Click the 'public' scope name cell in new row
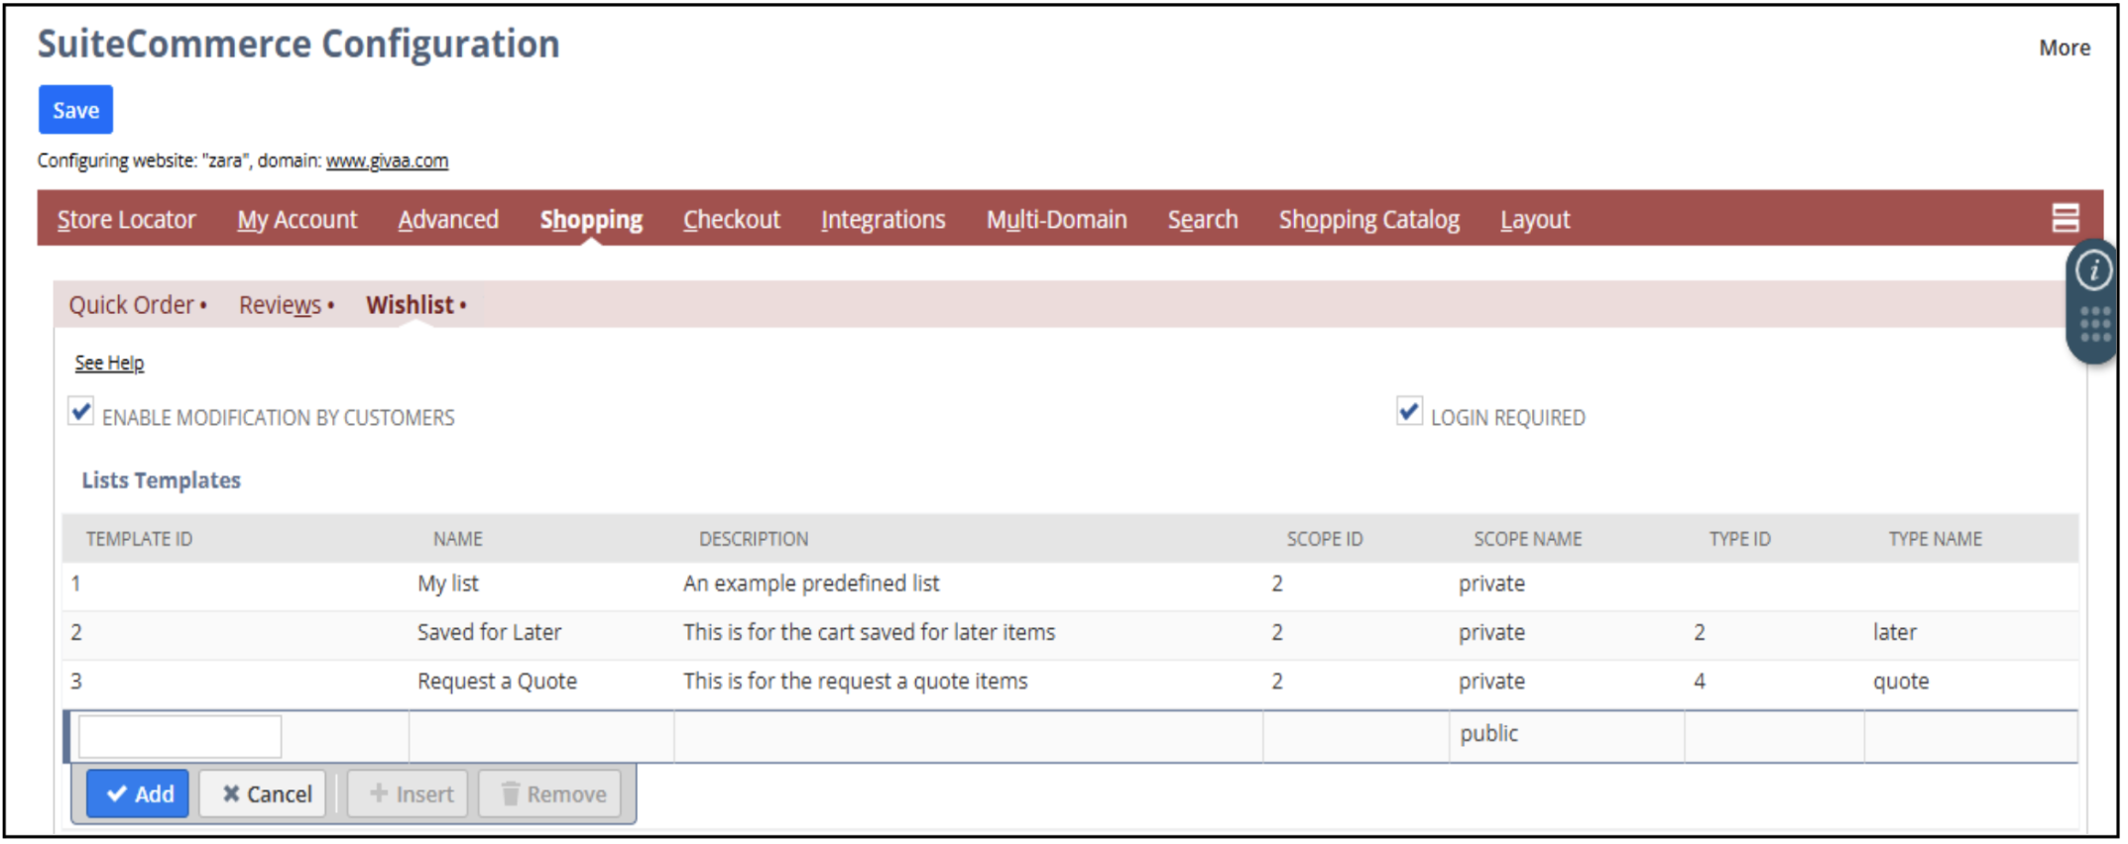Screen dimensions: 2128x844 tap(1566, 735)
